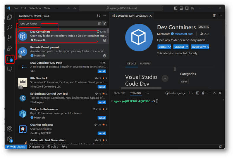The image size is (234, 158).
Task: Install the K8s Dev Pack extension
Action: [x=102, y=87]
